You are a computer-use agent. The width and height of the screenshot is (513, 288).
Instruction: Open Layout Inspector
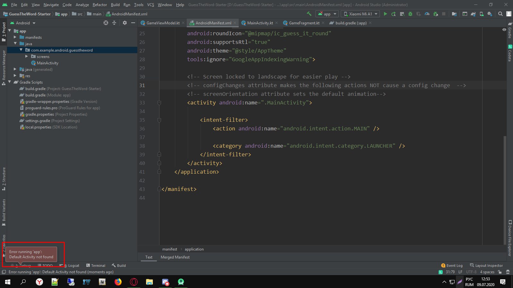[486, 266]
